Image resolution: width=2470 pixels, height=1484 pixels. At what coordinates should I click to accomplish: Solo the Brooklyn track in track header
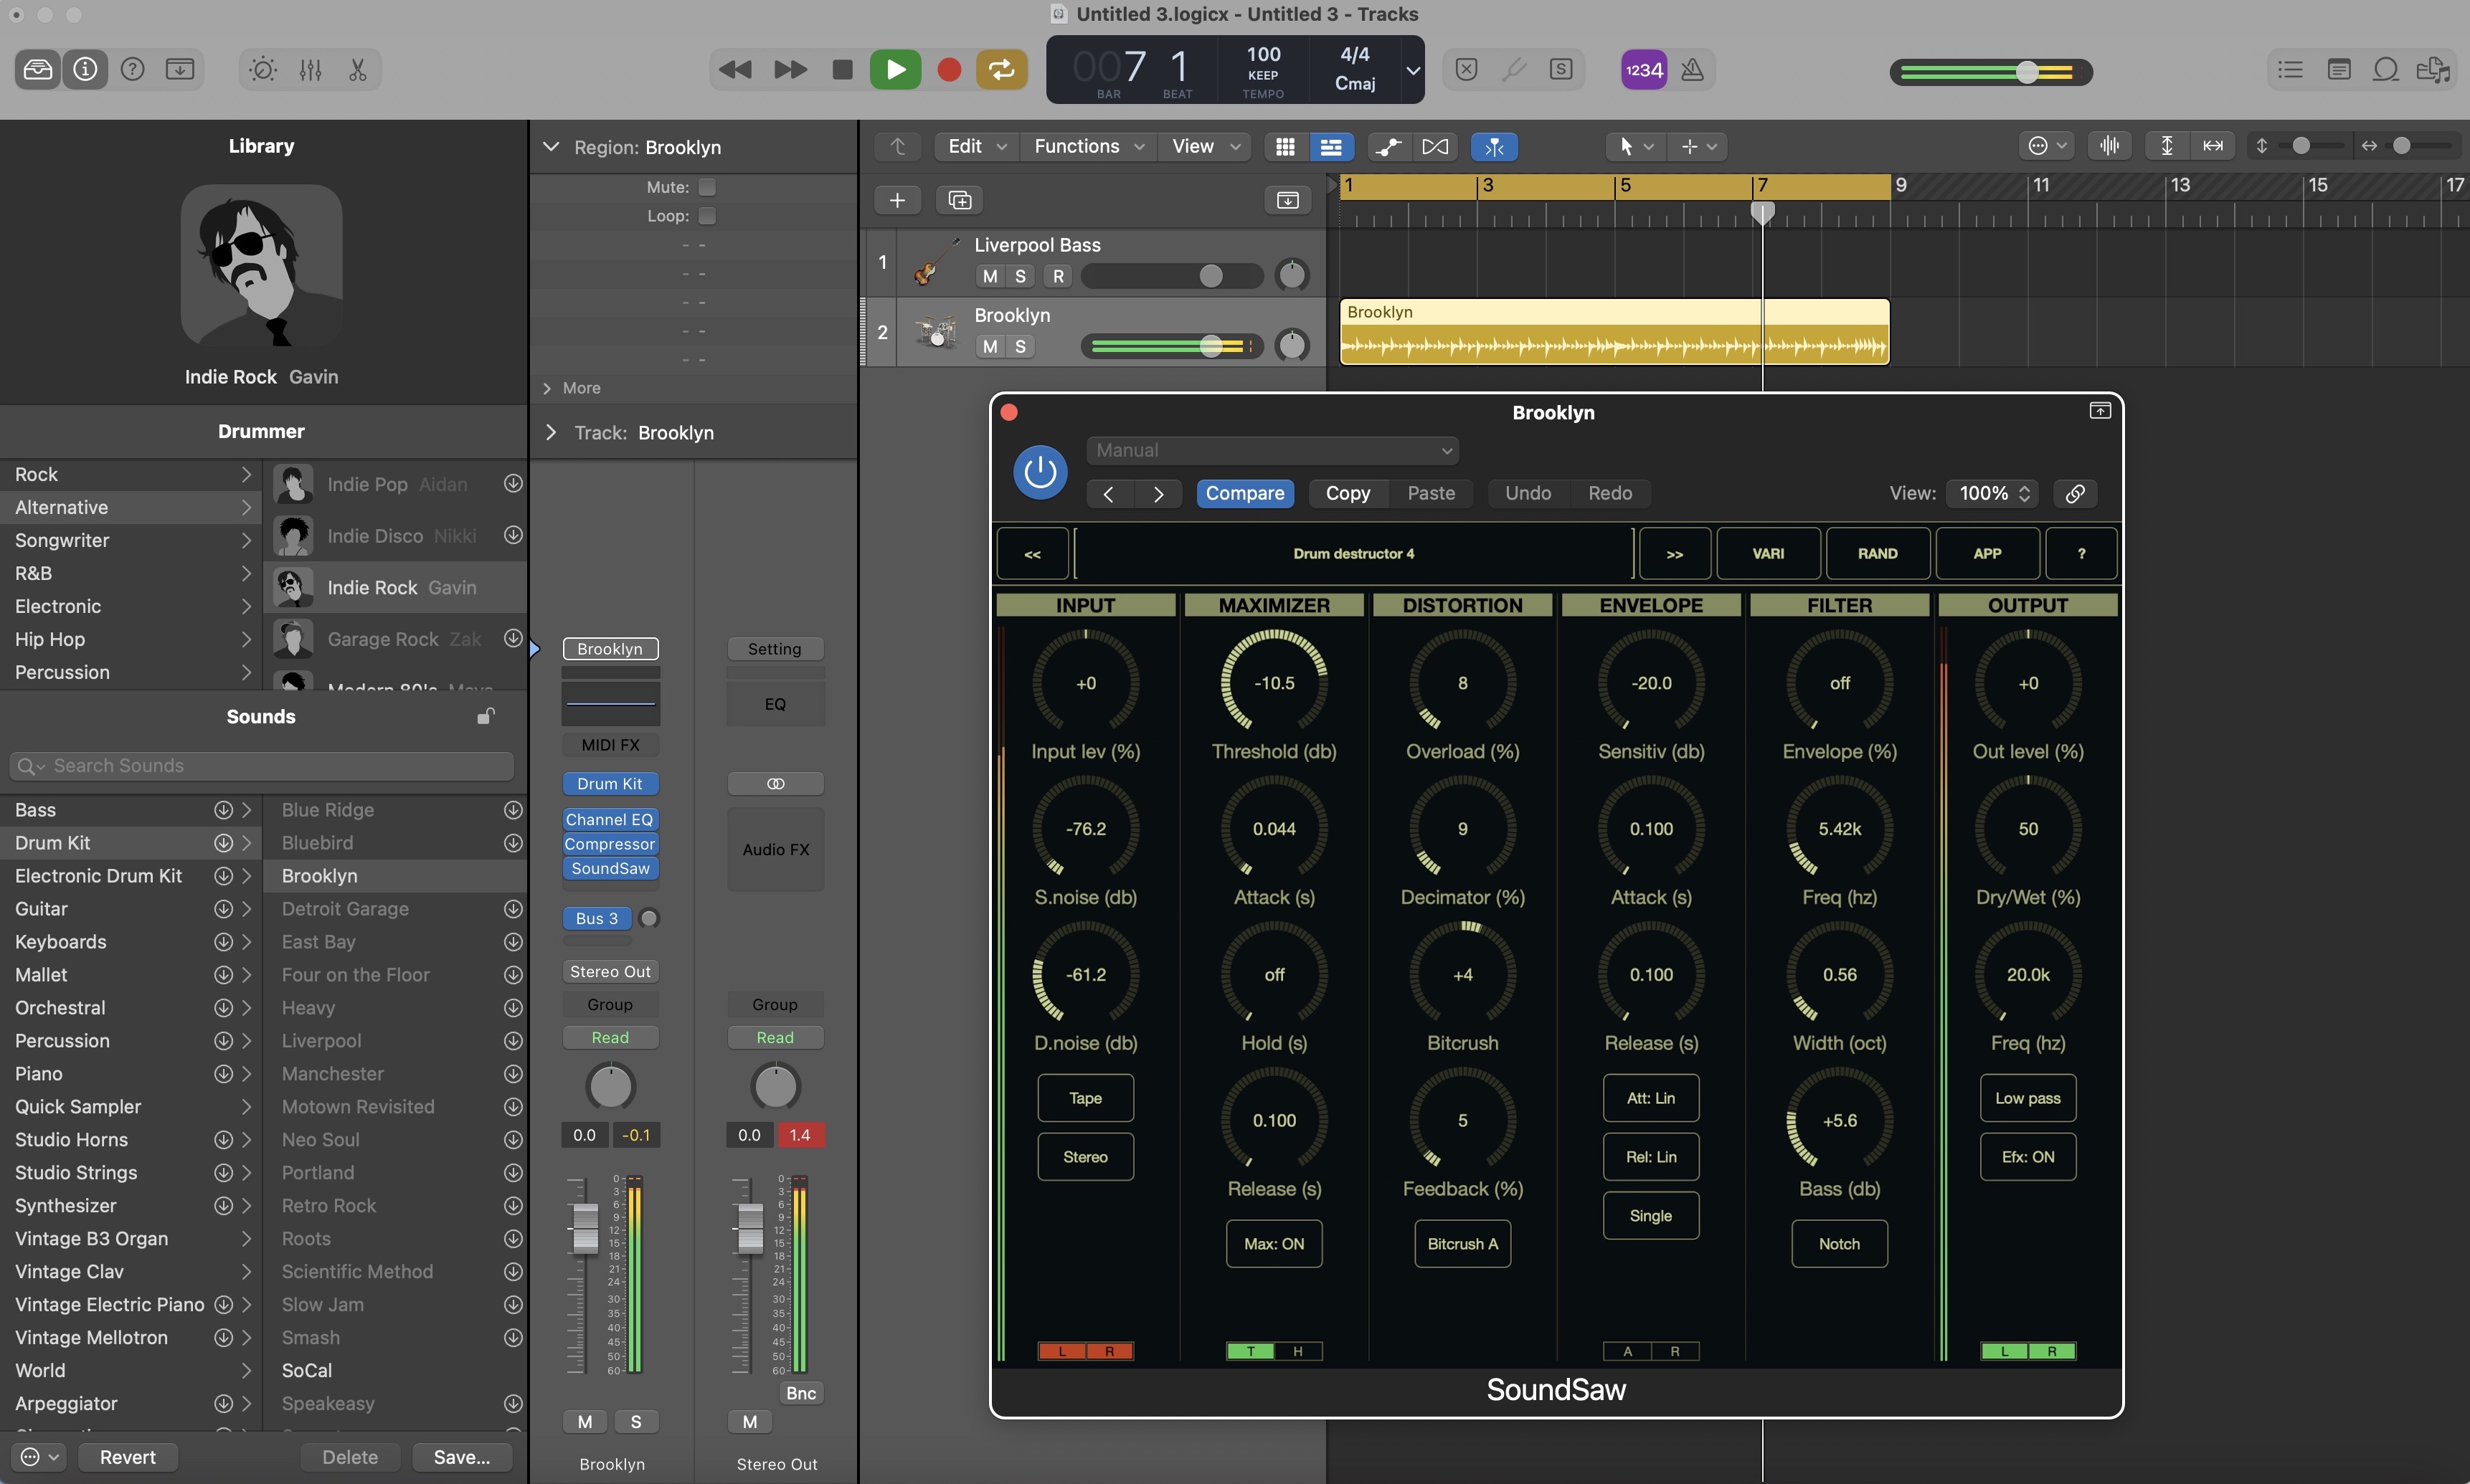pos(1021,346)
